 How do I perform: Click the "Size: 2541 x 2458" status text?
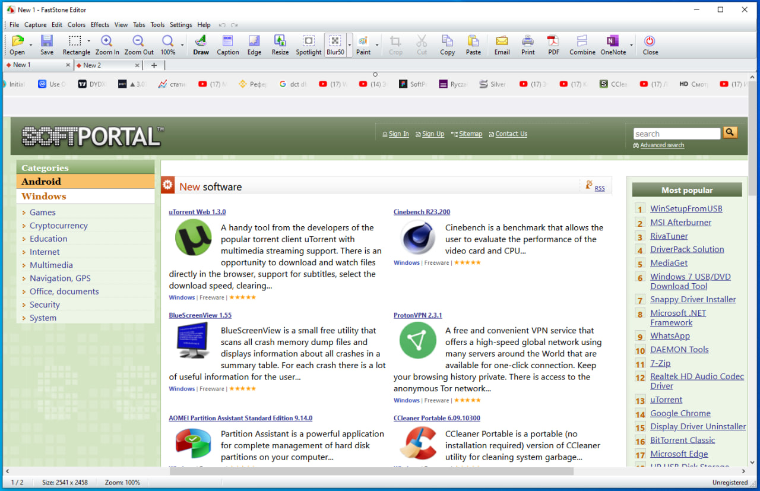[65, 483]
